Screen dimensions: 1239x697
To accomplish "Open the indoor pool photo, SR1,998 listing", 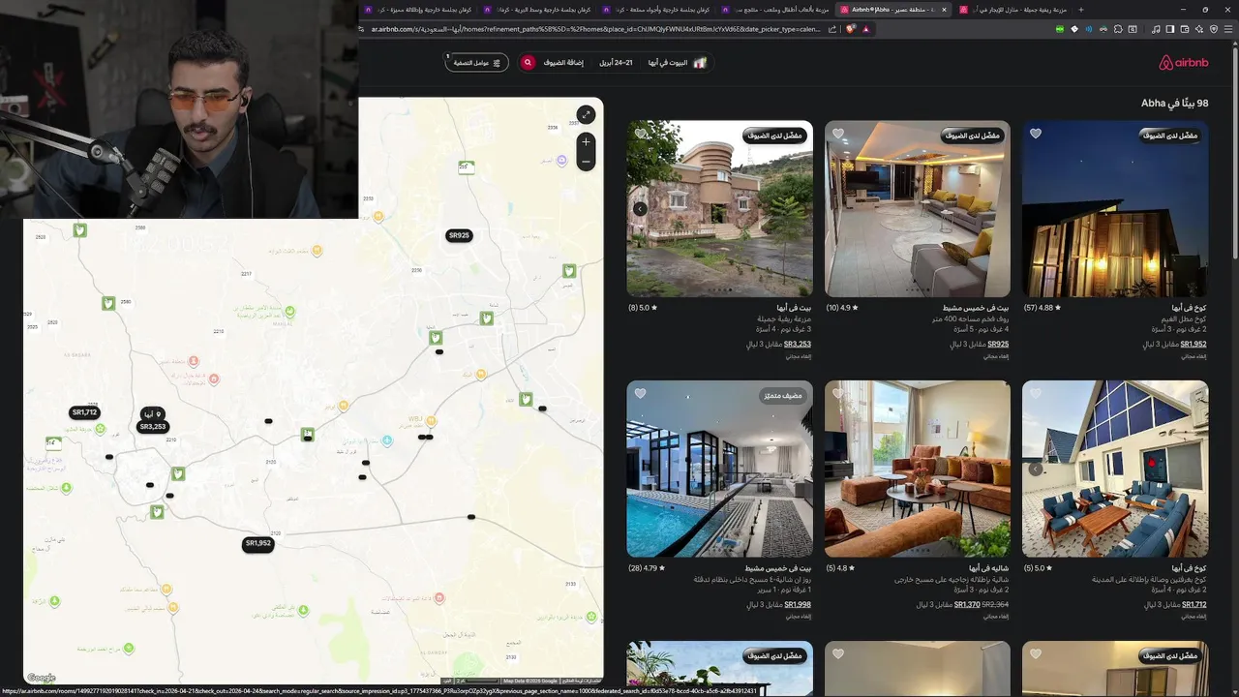I will pos(720,469).
